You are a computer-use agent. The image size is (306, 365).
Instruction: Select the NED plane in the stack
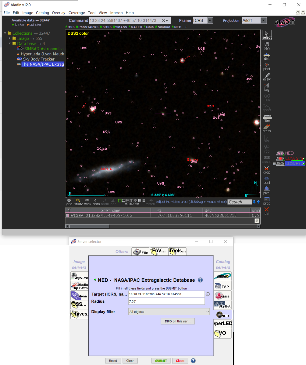tap(289, 153)
